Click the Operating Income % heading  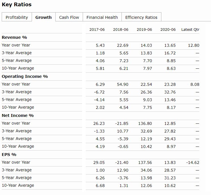(25, 76)
